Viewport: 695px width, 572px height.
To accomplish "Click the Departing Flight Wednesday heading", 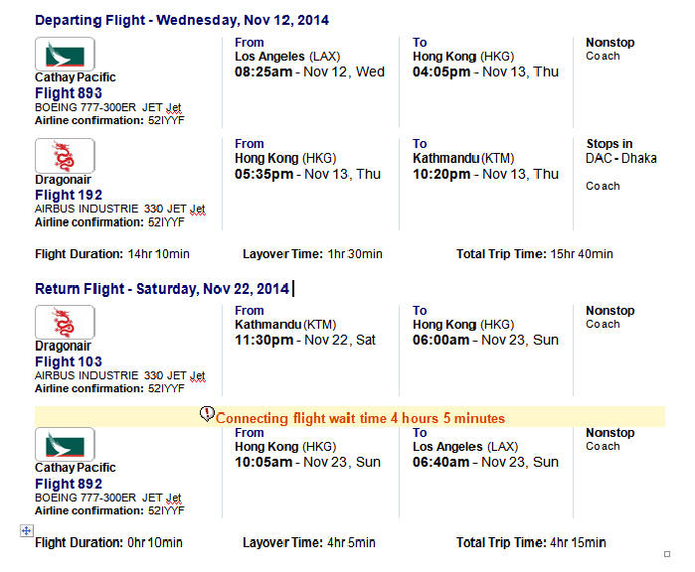I will (x=182, y=20).
